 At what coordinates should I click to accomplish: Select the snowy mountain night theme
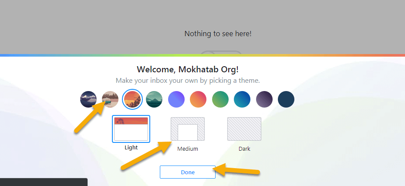(x=88, y=99)
